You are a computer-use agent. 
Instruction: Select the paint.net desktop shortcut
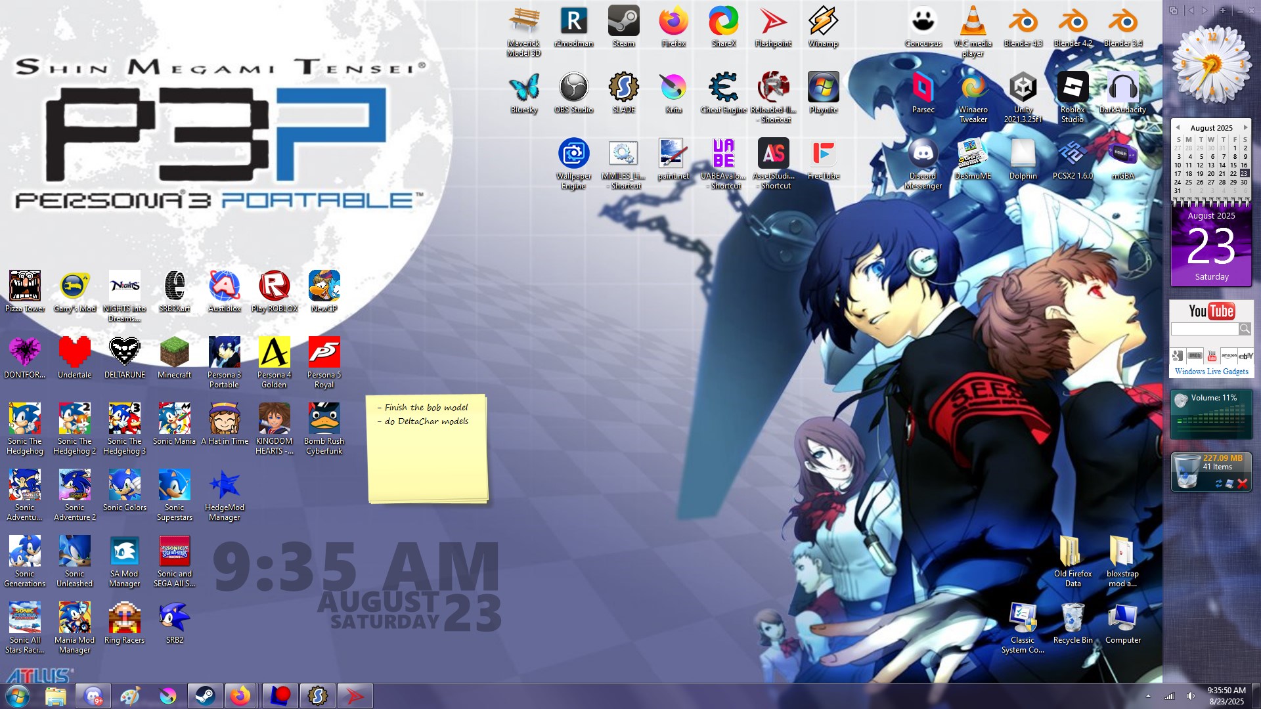coord(673,160)
